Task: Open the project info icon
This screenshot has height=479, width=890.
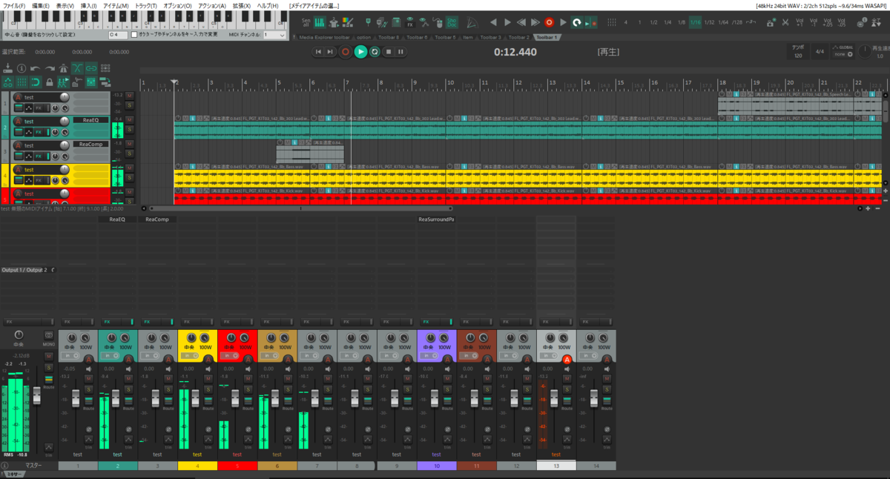Action: pos(22,68)
